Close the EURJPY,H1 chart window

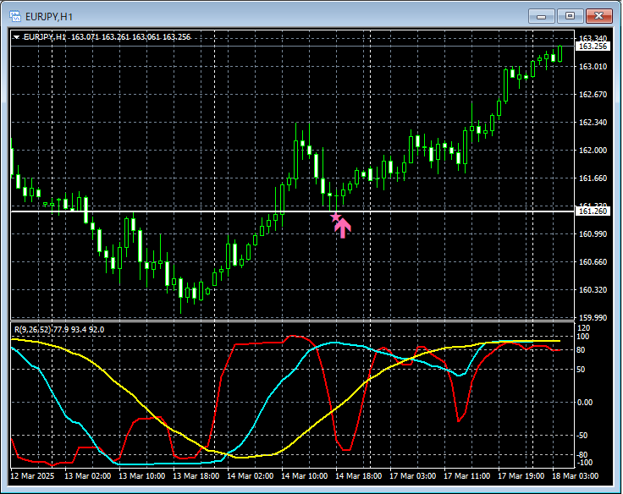598,16
